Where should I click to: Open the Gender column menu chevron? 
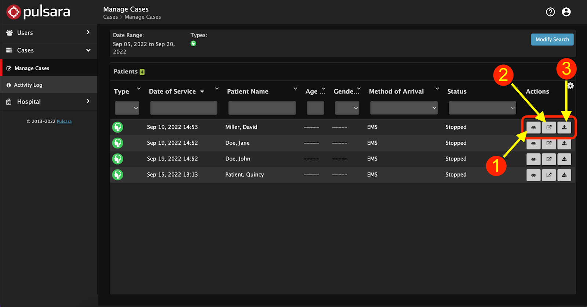coord(359,89)
